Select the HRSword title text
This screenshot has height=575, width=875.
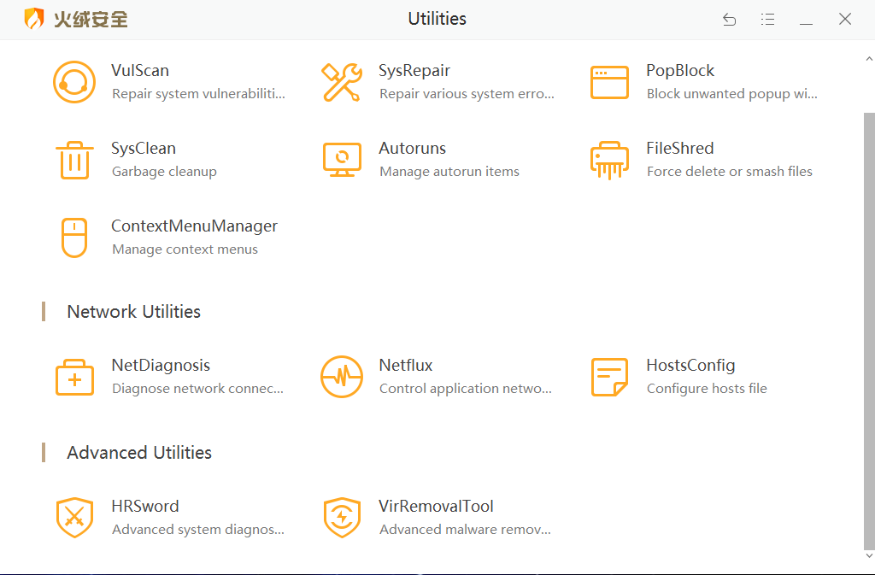tap(145, 507)
